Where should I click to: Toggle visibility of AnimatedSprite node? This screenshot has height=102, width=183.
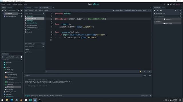tap(21, 16)
